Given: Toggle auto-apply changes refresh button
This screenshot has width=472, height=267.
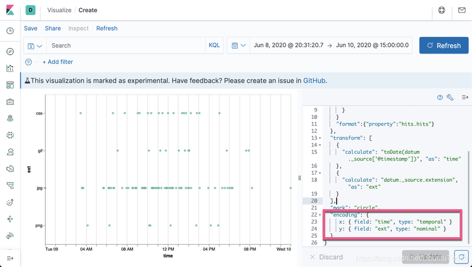Looking at the screenshot, I should [461, 257].
